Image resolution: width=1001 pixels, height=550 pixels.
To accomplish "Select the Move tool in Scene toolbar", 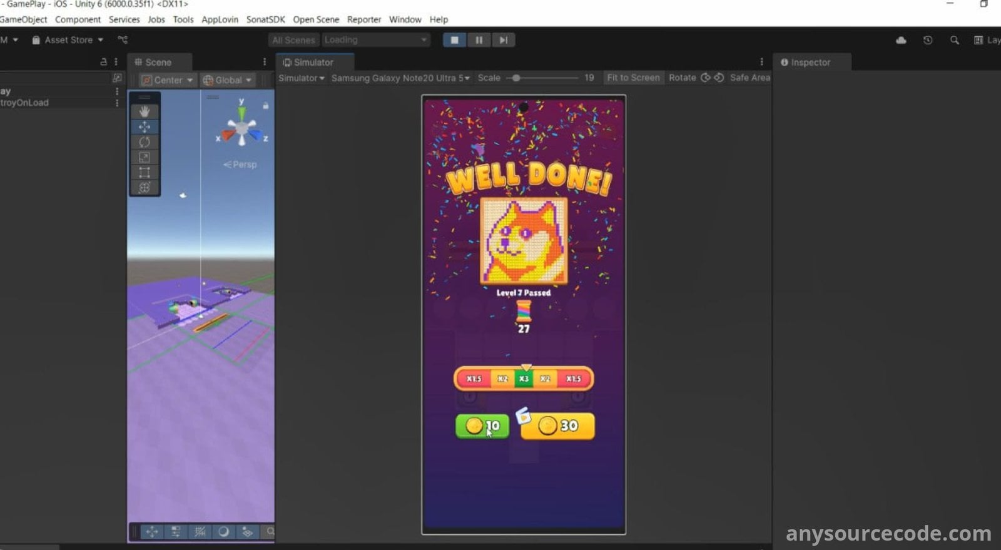I will 145,126.
